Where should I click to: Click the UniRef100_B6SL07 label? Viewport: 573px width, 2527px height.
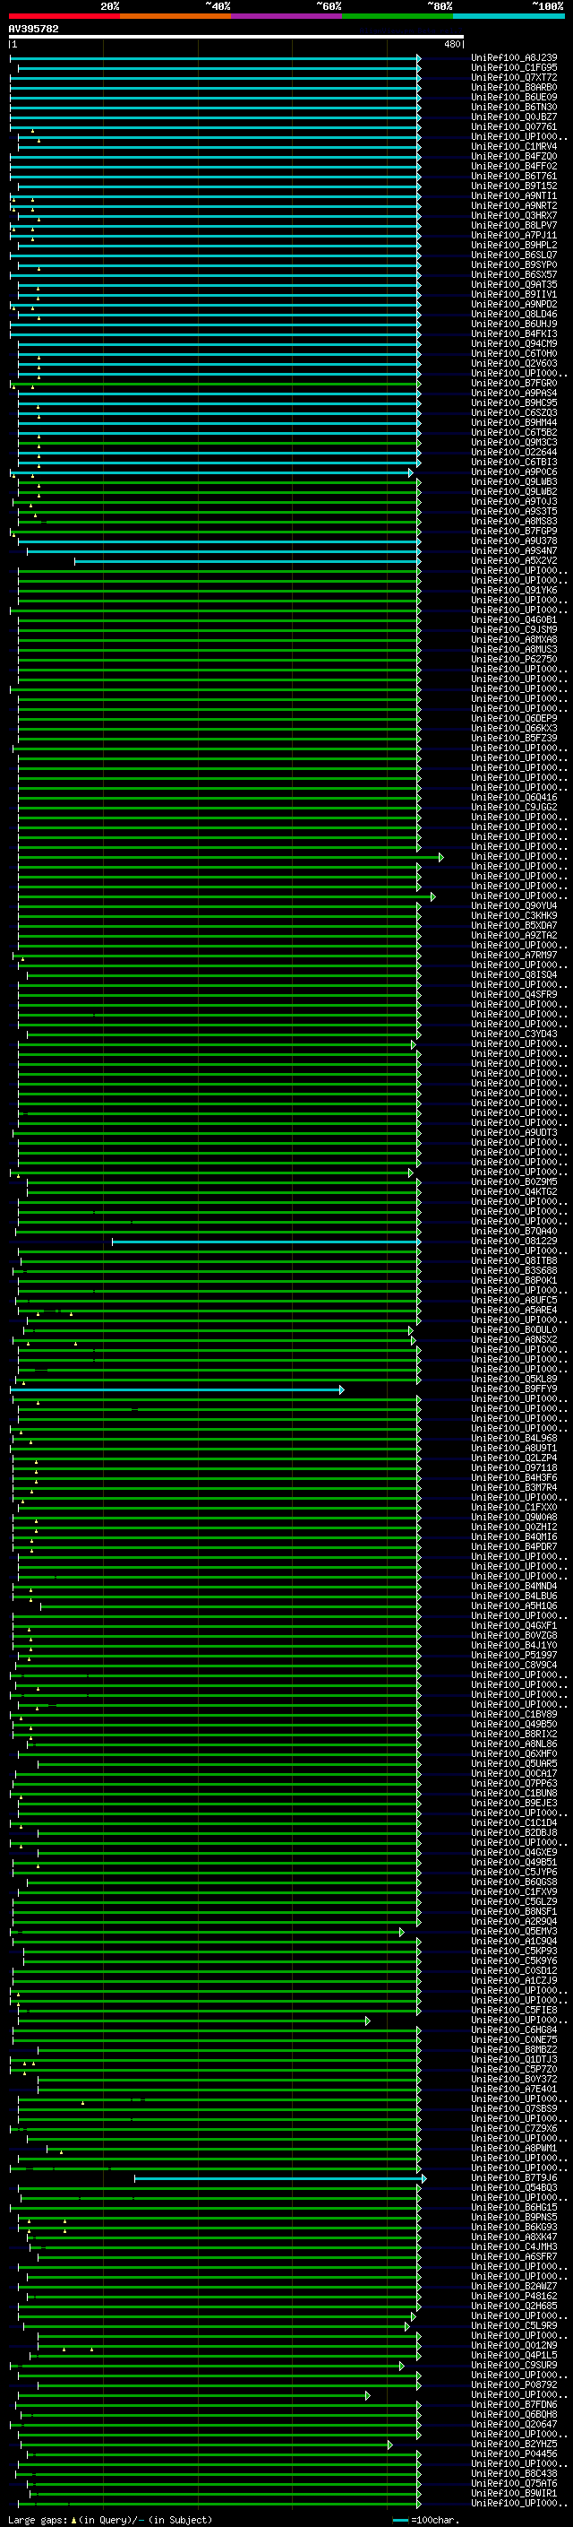(x=514, y=255)
